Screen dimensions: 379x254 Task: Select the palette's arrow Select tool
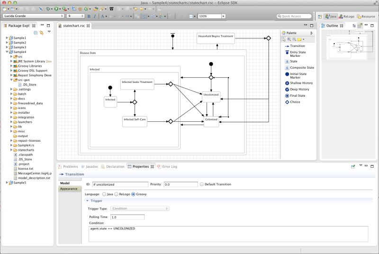click(284, 39)
